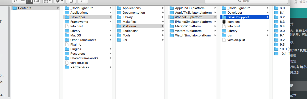307x99 pixels.
Task: Click the Edit Tags toolbar button
Action: [x=83, y=1]
